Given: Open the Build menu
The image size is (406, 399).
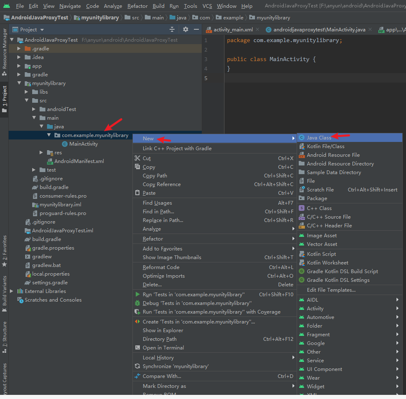Looking at the screenshot, I should pos(158,6).
